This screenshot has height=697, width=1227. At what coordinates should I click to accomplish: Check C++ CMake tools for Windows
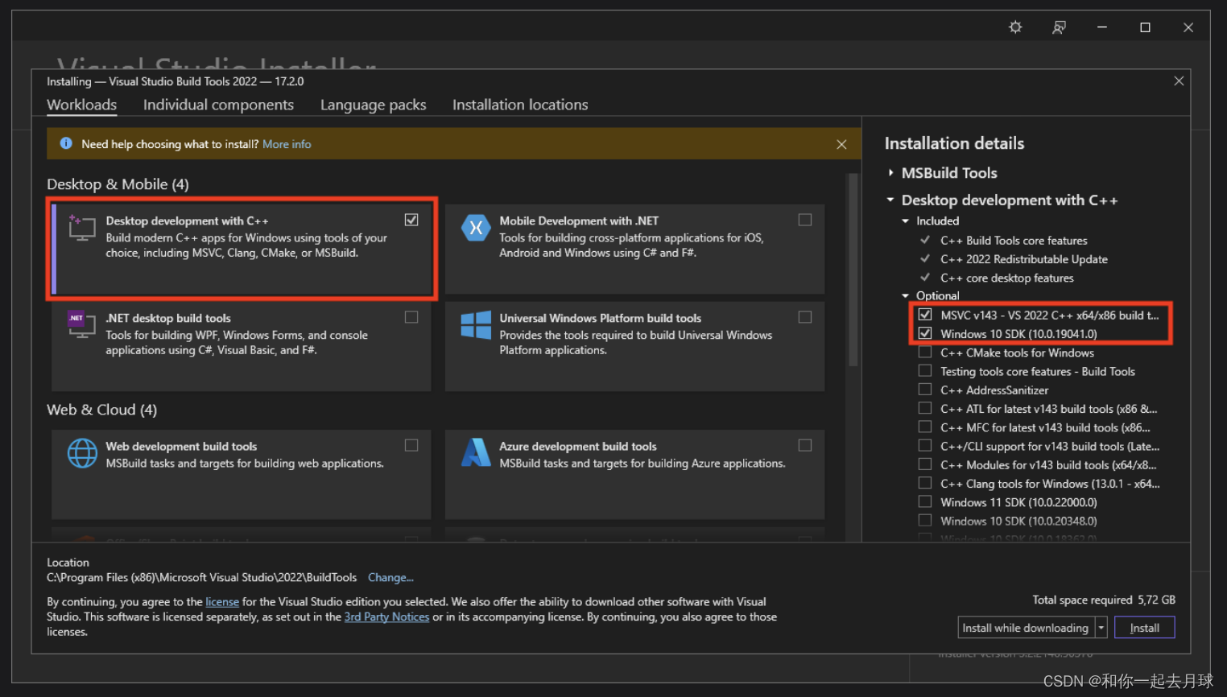click(x=925, y=352)
